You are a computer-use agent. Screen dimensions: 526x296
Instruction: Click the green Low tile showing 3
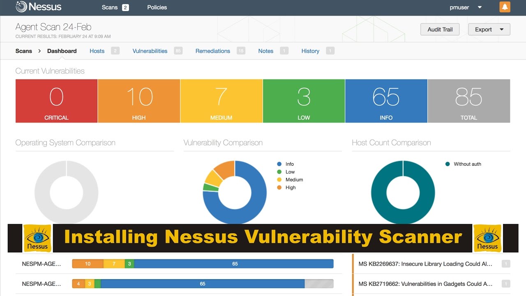(304, 101)
